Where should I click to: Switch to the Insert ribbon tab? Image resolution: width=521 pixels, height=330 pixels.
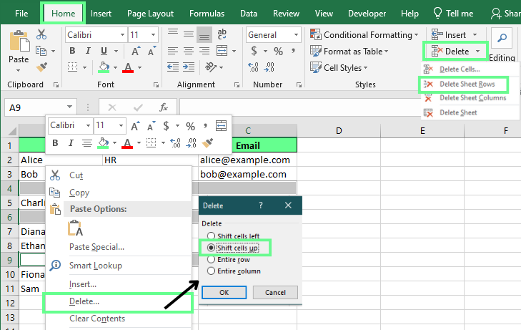point(101,14)
